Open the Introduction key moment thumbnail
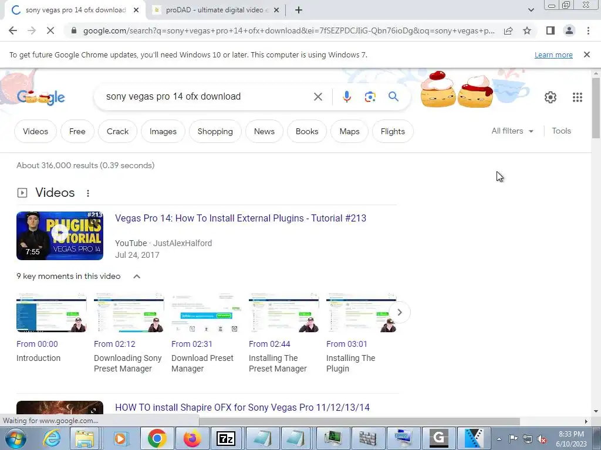Image resolution: width=601 pixels, height=450 pixels. tap(52, 313)
